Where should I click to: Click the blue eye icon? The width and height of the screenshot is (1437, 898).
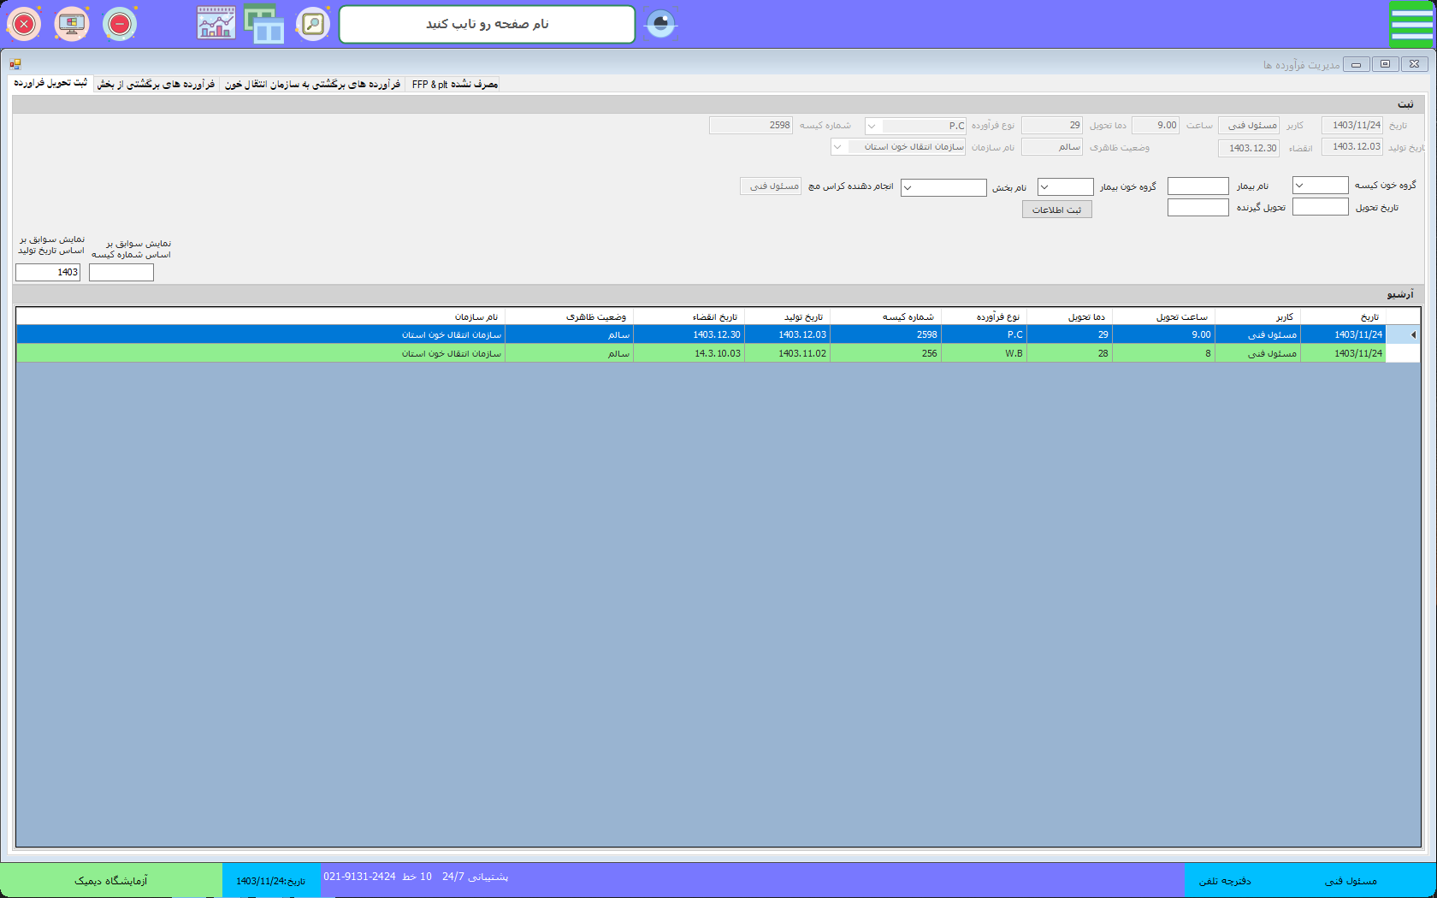tap(660, 24)
